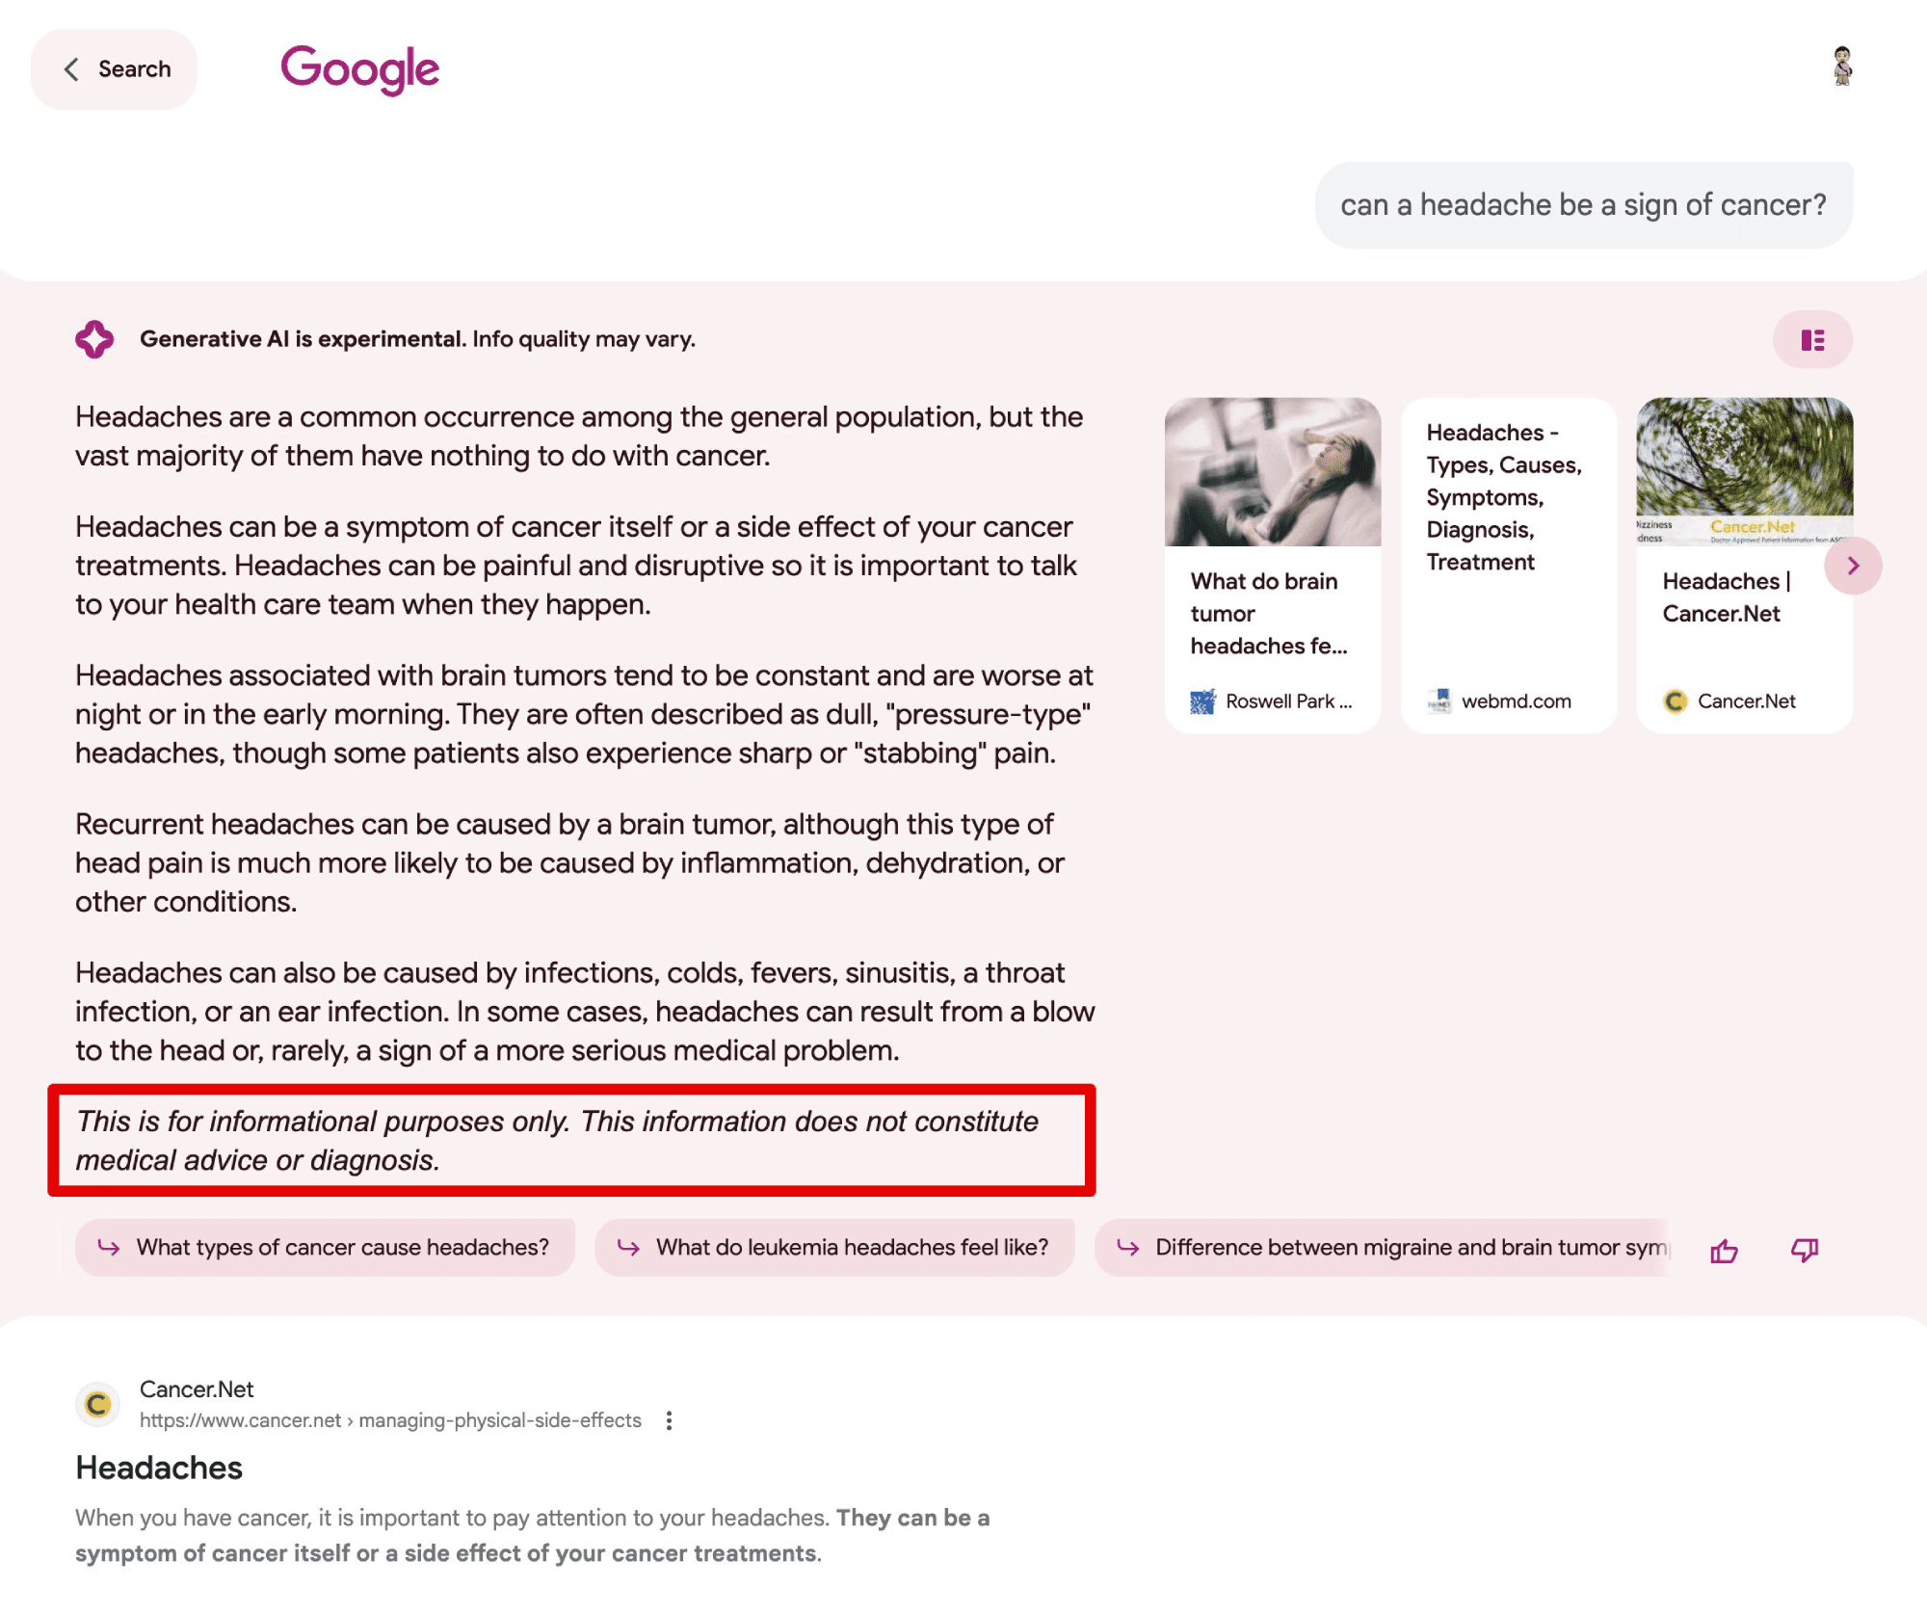Click the Google logo
Image resolution: width=1927 pixels, height=1613 pixels.
pyautogui.click(x=358, y=67)
